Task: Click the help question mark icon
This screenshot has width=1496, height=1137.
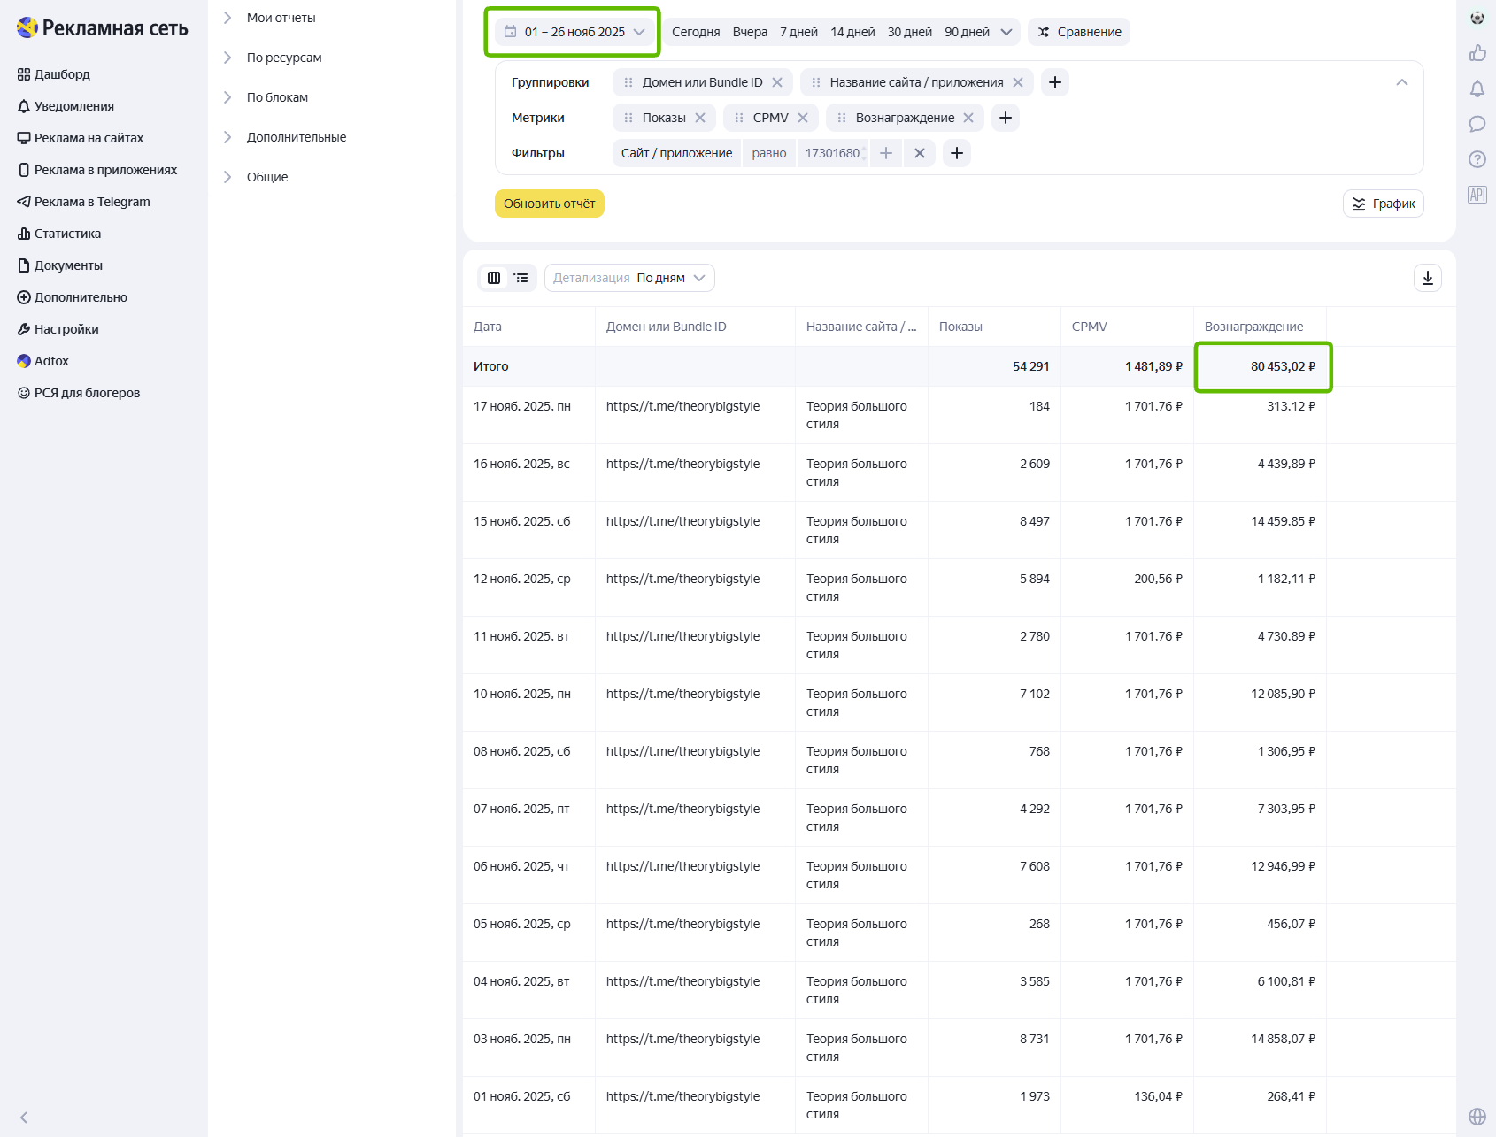Action: [1477, 159]
